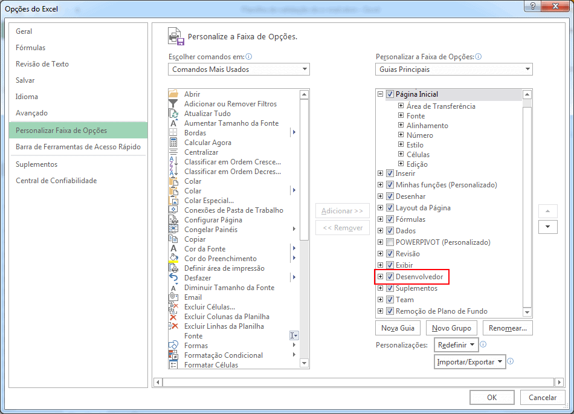
Task: Click the Nova Guia button
Action: pyautogui.click(x=398, y=328)
